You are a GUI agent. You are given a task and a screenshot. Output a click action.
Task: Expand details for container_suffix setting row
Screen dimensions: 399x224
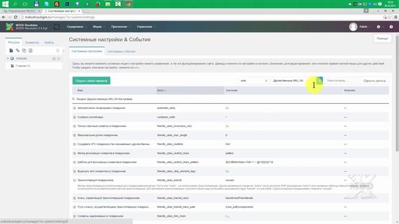(x=75, y=118)
